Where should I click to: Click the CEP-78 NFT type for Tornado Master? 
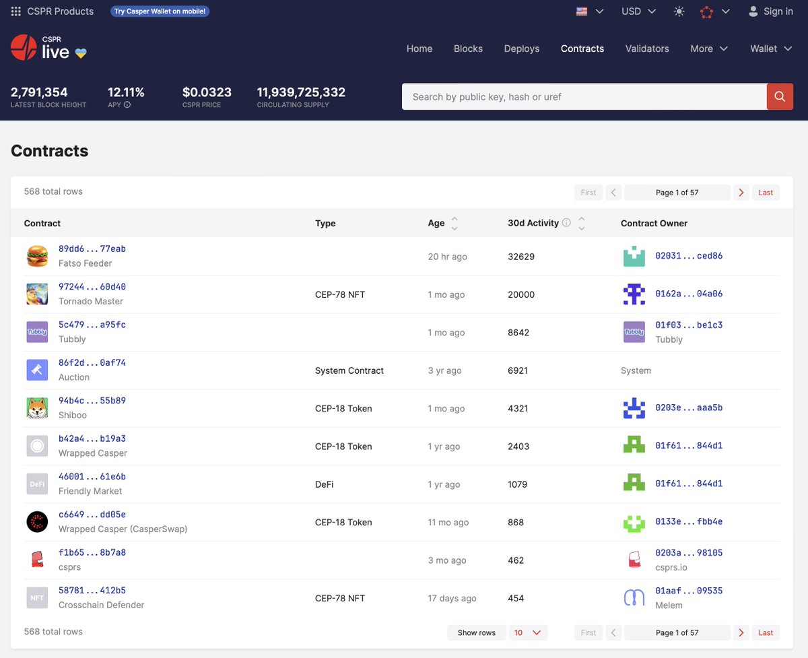340,294
